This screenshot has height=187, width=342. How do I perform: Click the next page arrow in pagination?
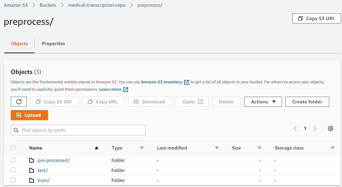(x=315, y=128)
